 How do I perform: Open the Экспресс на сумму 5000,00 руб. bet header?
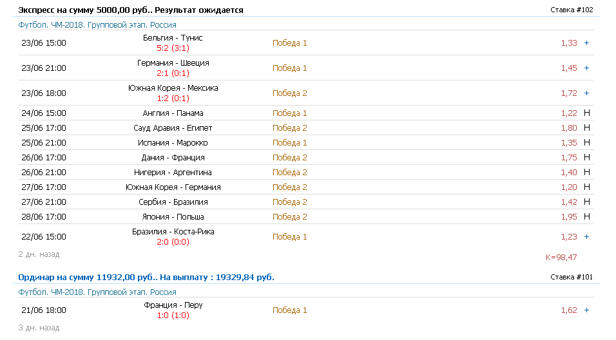click(x=131, y=10)
